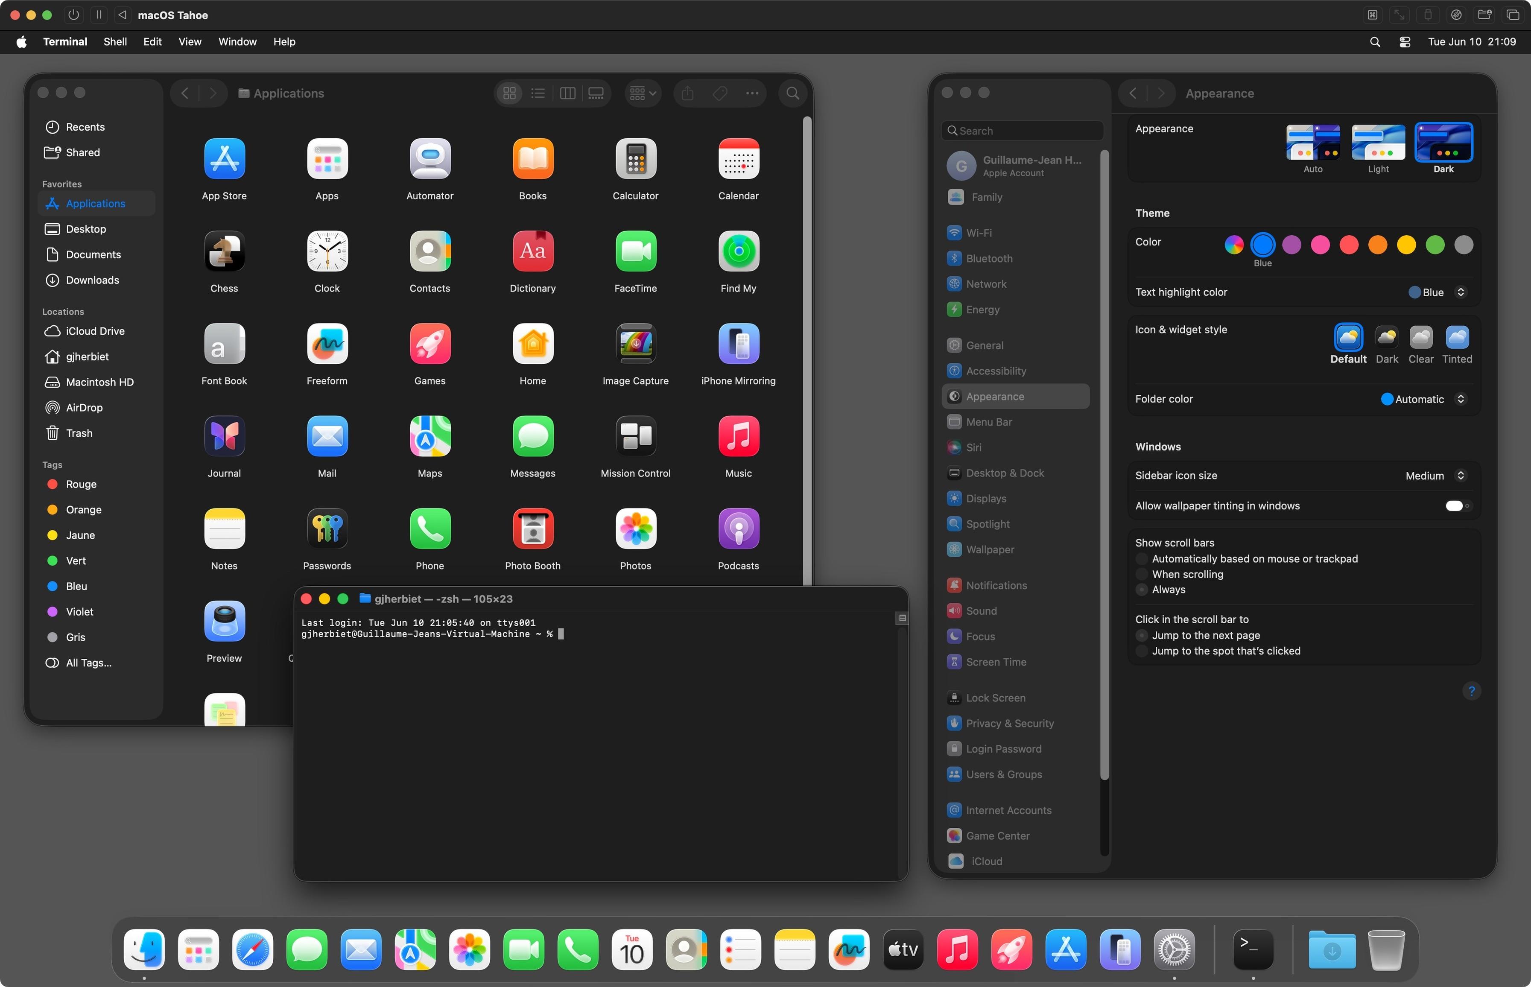
Task: Open the Apple menu
Action: click(x=22, y=42)
